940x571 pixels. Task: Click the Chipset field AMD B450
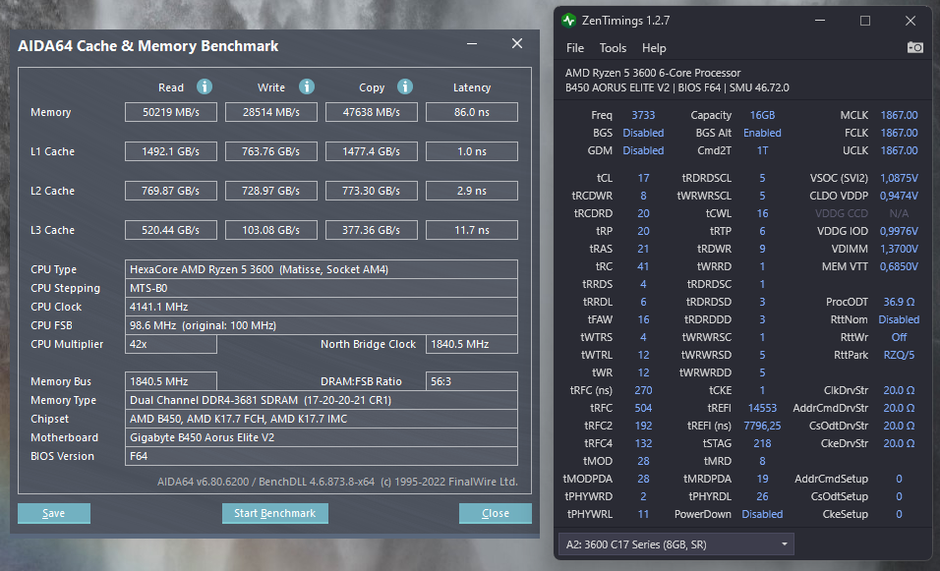tap(322, 419)
